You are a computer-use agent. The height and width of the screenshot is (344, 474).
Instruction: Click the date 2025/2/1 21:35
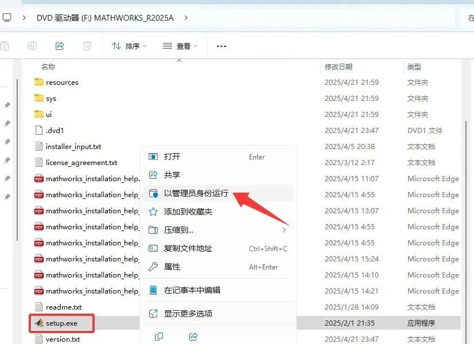coord(349,323)
